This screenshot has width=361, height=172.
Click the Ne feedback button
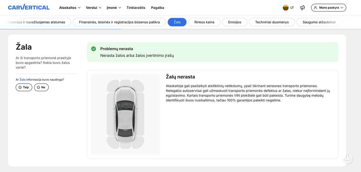41,87
